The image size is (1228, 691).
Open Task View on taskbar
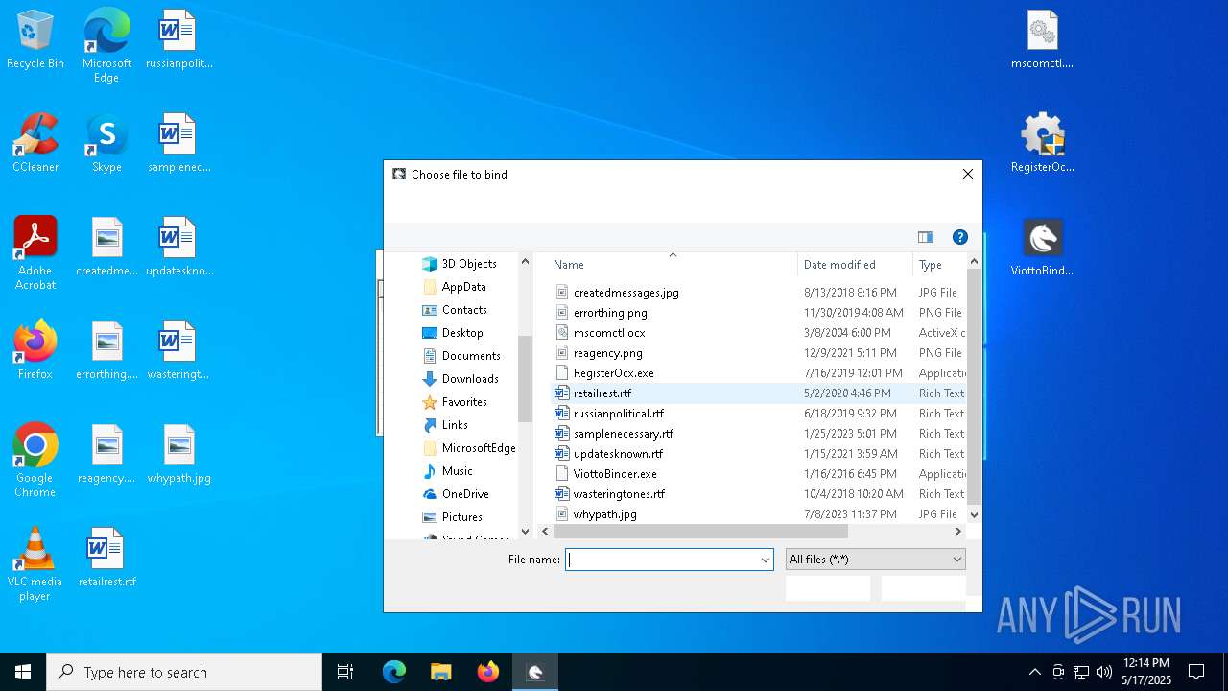click(345, 672)
